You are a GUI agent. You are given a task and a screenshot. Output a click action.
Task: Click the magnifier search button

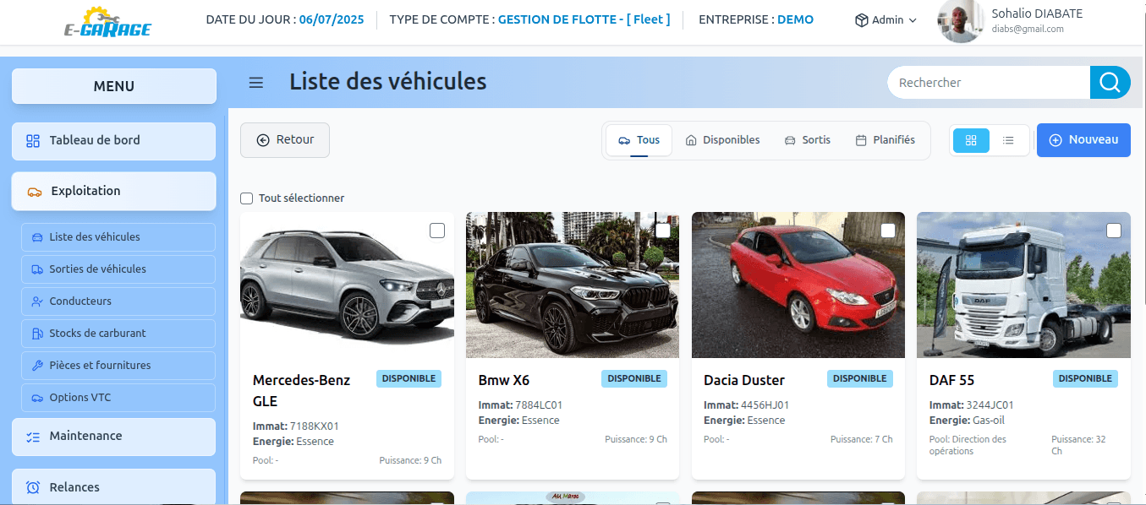tap(1110, 83)
